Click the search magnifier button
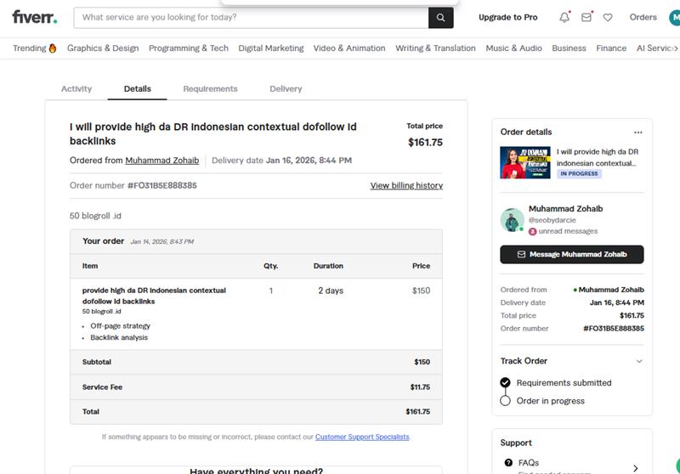Screen dimensions: 680x474 [440, 17]
